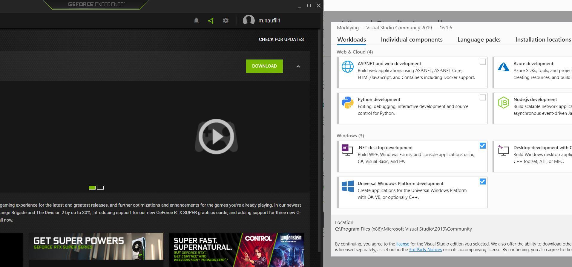The height and width of the screenshot is (267, 572).
Task: Check the Python development workload
Action: pos(482,97)
